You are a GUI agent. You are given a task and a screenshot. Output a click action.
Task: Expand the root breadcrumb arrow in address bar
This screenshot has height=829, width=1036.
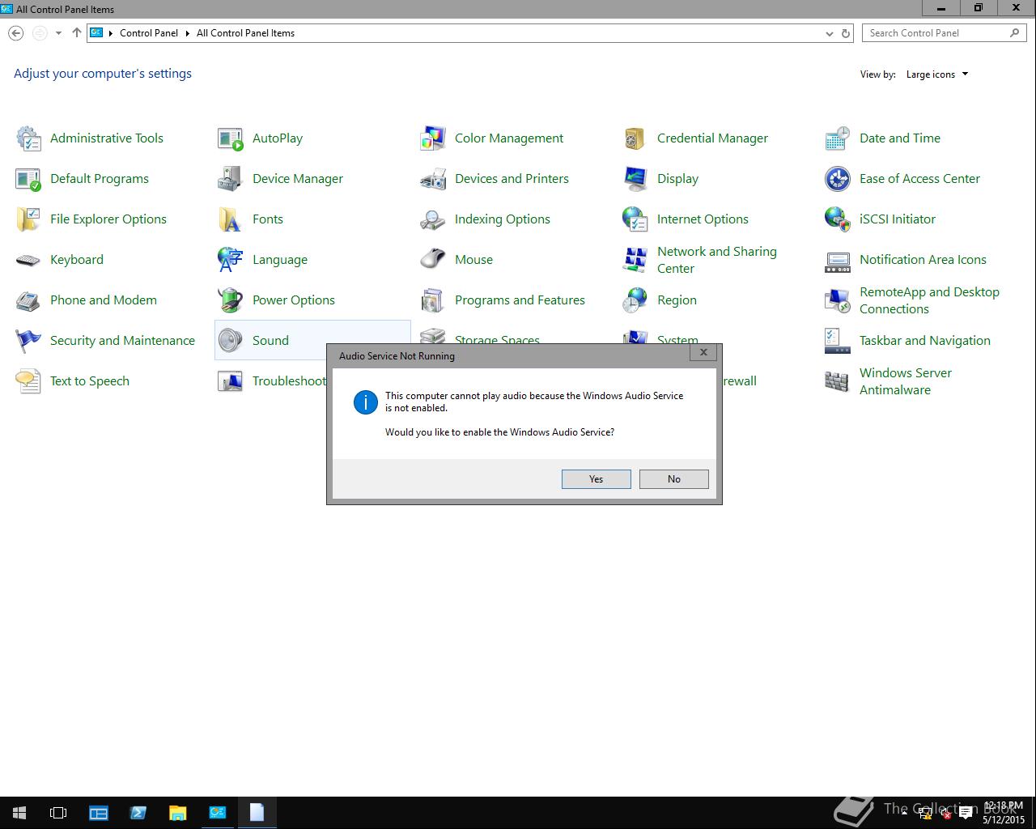click(111, 33)
